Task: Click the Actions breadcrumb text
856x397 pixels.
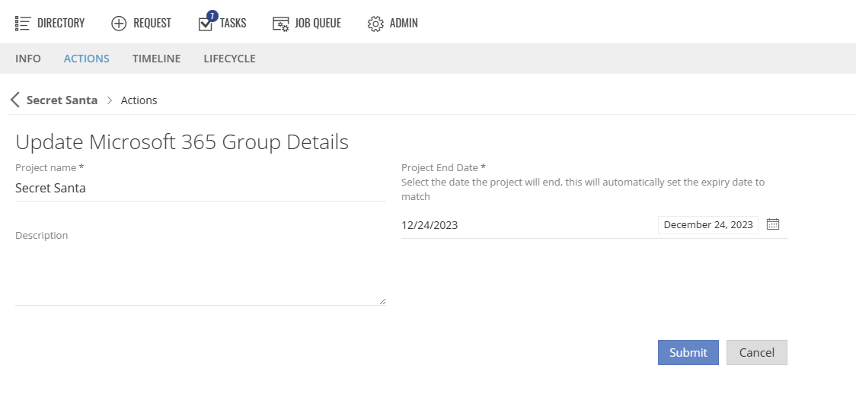Action: point(139,100)
